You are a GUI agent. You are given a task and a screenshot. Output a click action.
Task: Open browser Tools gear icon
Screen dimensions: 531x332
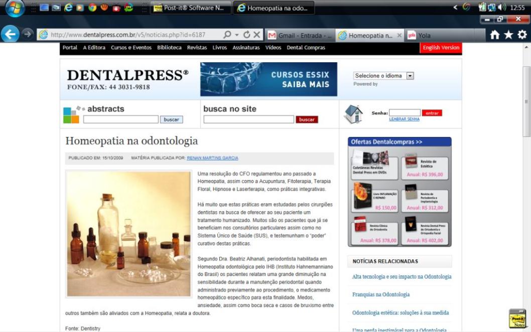[522, 35]
